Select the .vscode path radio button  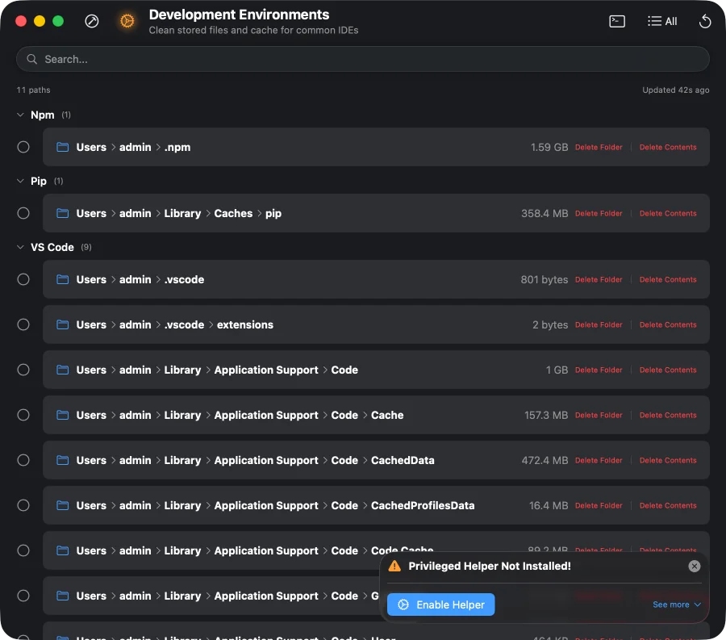[23, 280]
